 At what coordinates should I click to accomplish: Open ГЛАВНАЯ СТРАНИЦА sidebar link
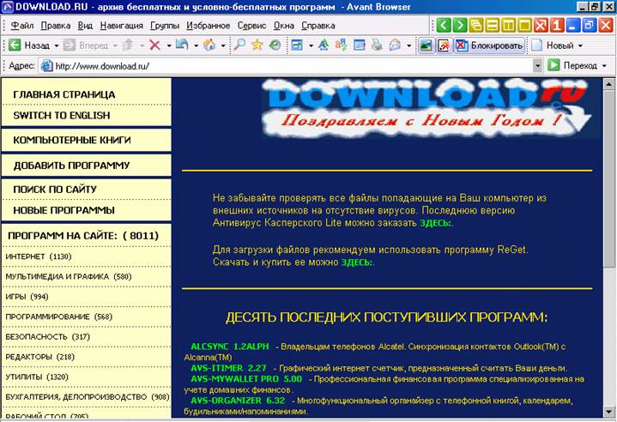coord(64,95)
